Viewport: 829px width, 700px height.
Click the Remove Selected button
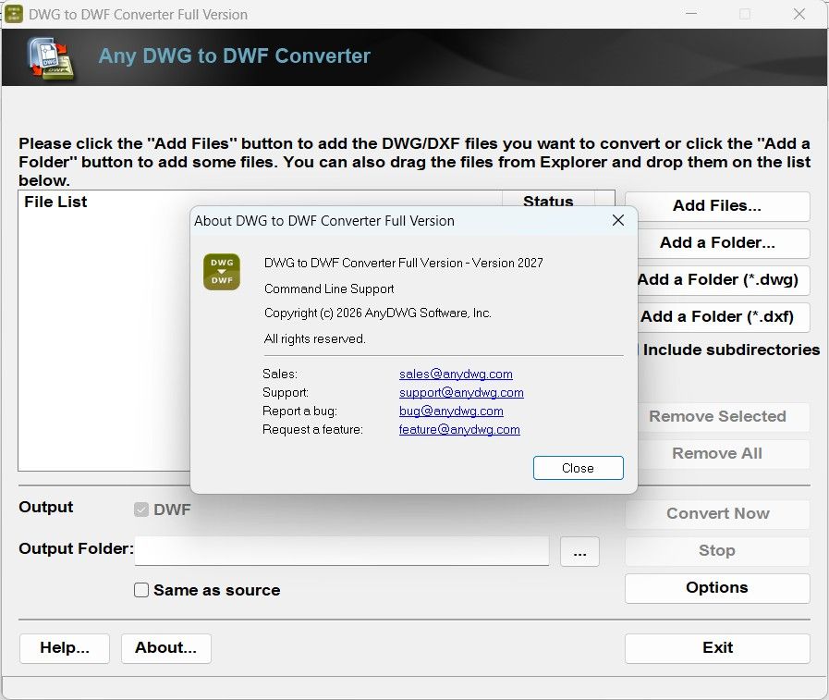click(x=717, y=416)
